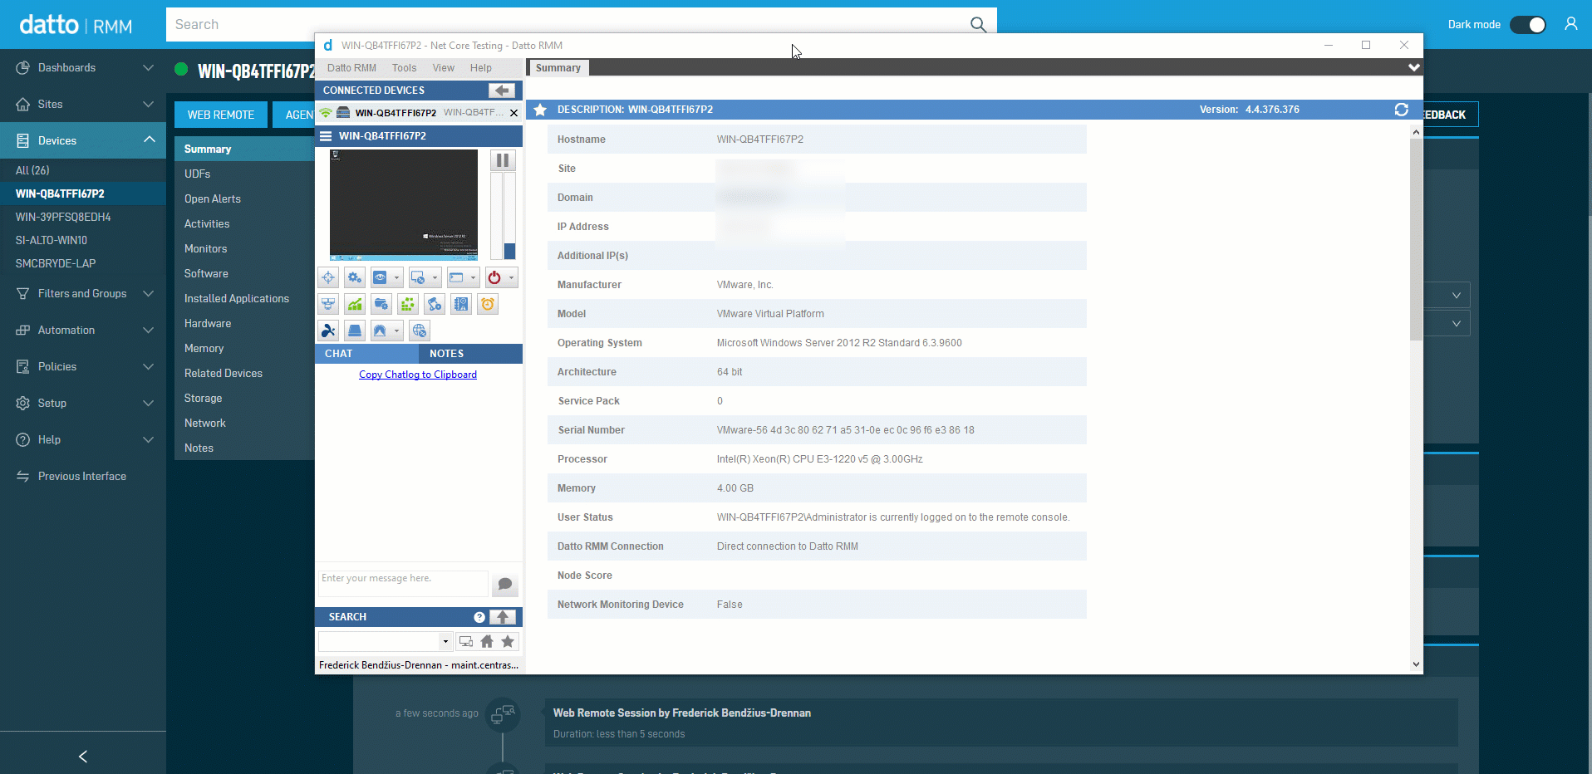Image resolution: width=1592 pixels, height=774 pixels.
Task: Click Copy Chatlog to Clipboard link
Action: (x=418, y=375)
